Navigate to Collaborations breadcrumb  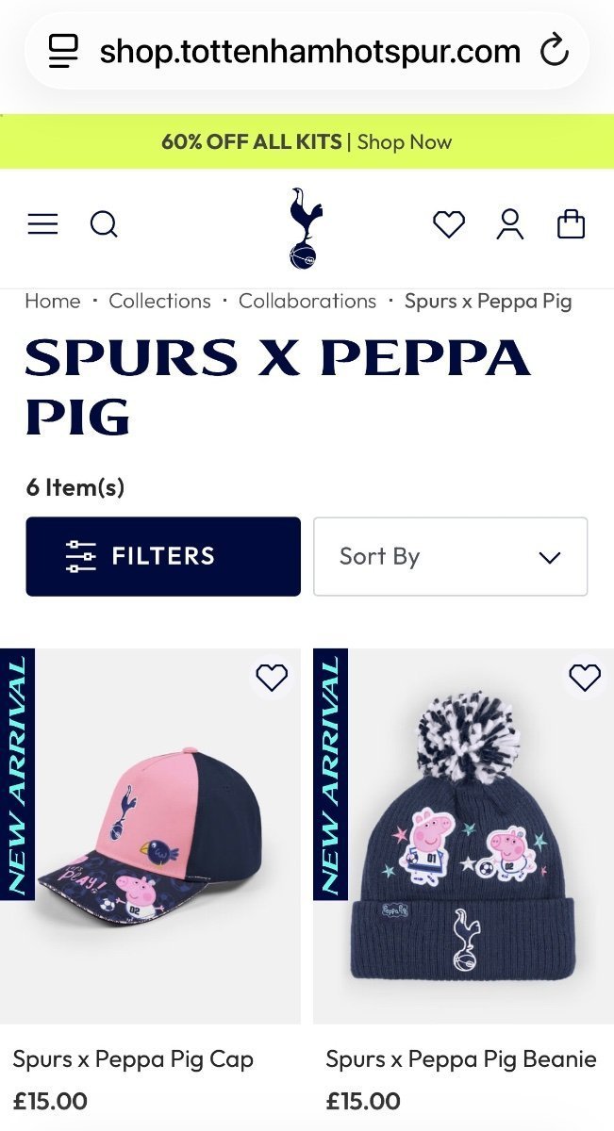tap(307, 301)
